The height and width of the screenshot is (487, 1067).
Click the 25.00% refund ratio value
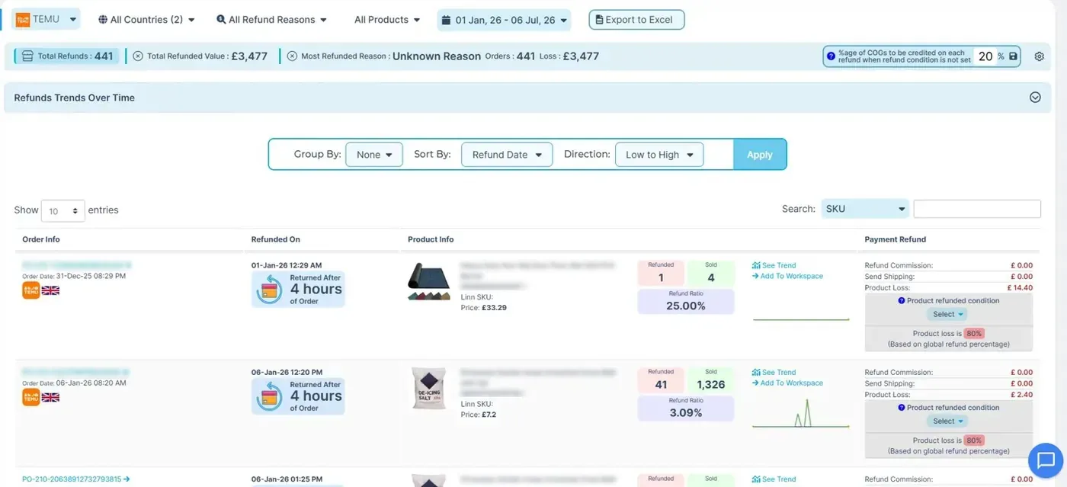(x=686, y=306)
